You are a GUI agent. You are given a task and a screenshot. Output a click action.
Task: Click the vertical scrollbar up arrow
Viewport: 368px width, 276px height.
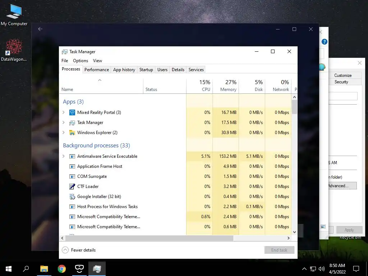click(x=295, y=97)
